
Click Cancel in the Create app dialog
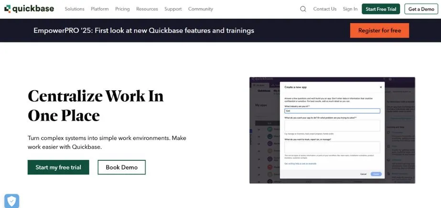point(363,174)
